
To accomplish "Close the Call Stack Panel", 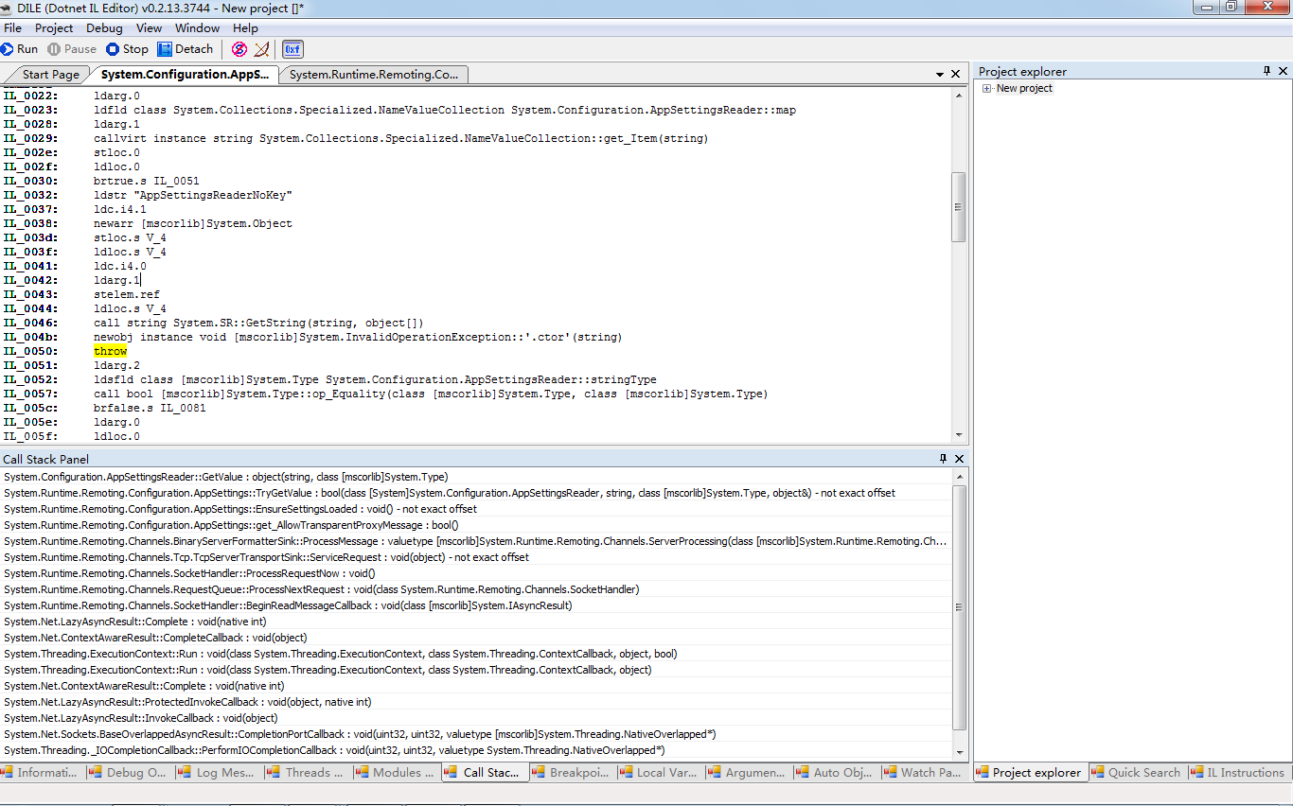I will [959, 459].
